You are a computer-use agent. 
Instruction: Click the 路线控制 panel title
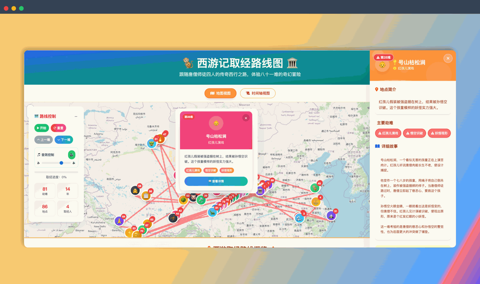point(45,116)
